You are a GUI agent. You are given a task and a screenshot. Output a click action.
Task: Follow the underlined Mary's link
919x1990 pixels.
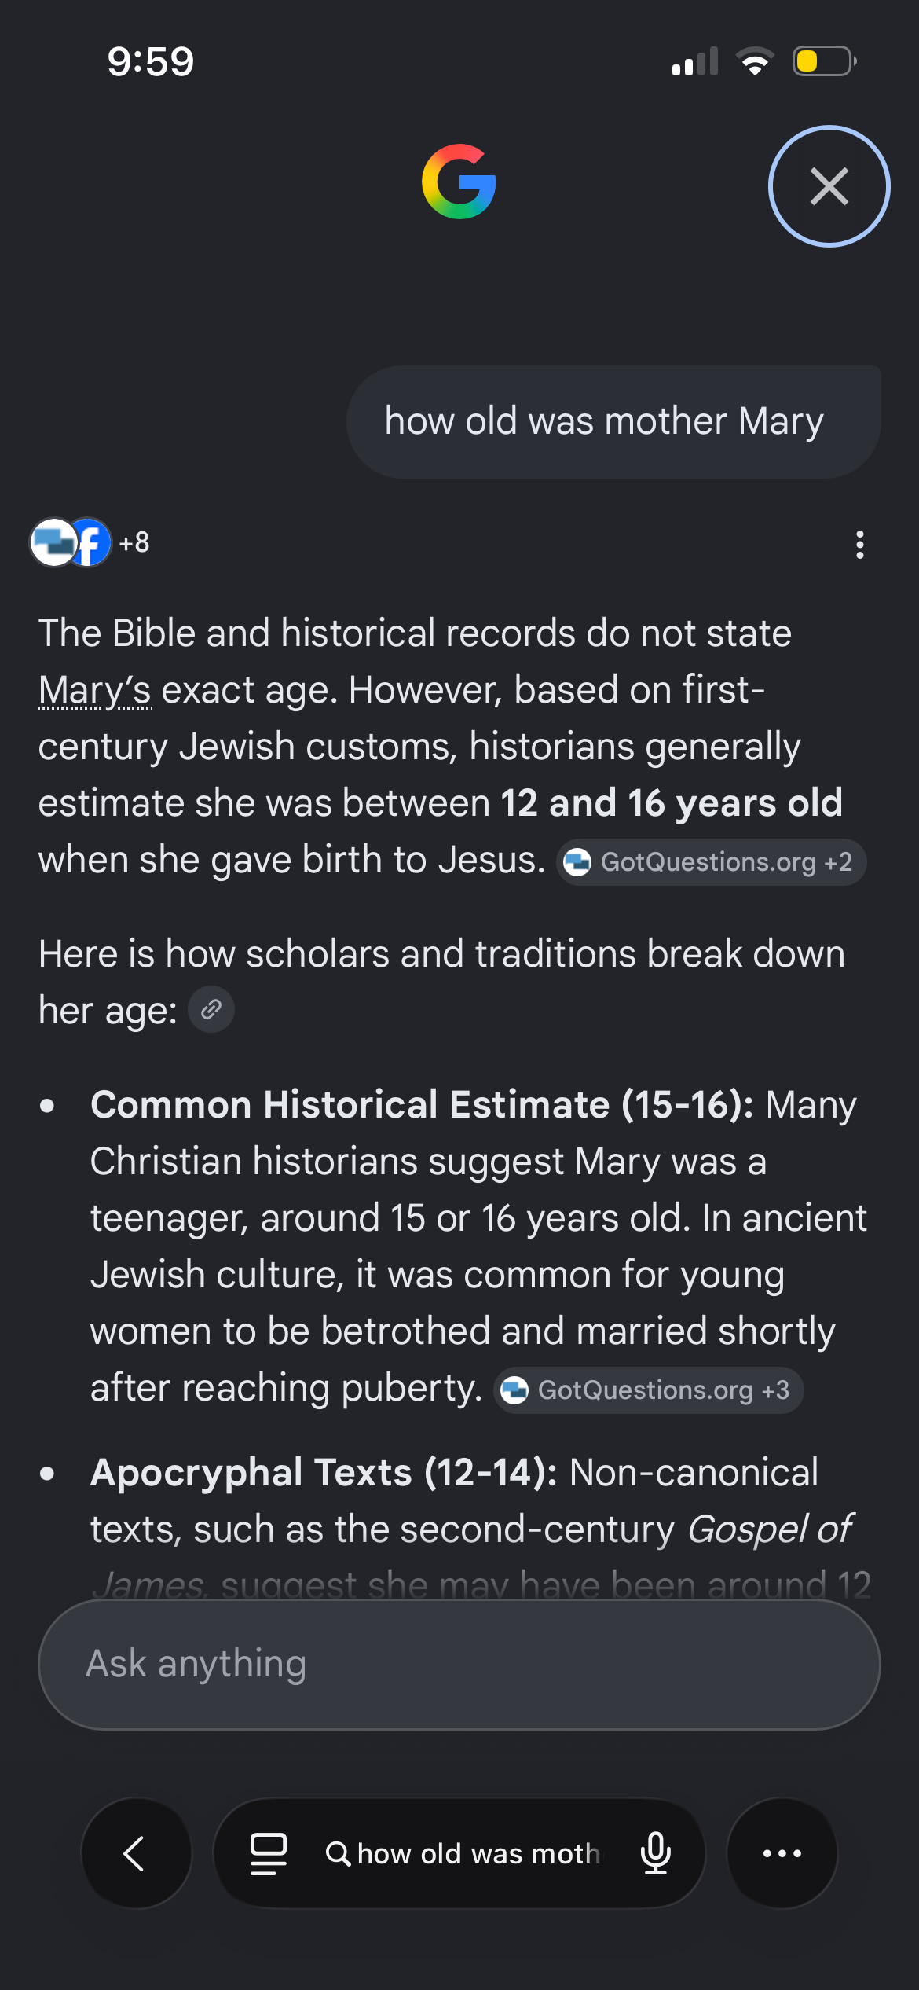click(95, 689)
